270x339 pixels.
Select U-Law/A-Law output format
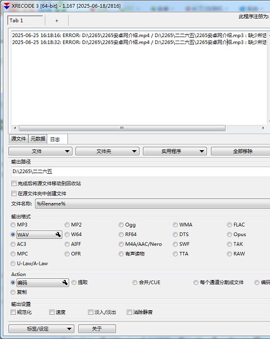[13, 264]
